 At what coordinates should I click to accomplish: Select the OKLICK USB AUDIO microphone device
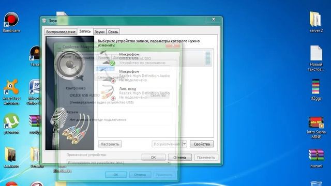click(x=155, y=58)
